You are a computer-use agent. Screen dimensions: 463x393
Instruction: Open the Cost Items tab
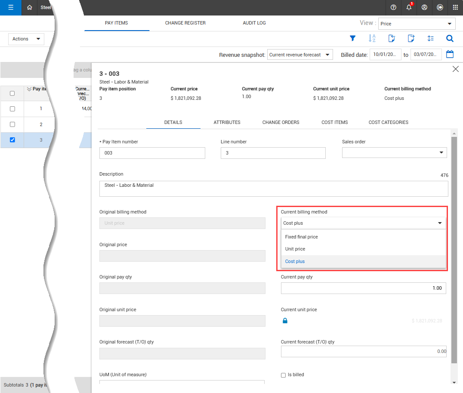[x=334, y=122]
